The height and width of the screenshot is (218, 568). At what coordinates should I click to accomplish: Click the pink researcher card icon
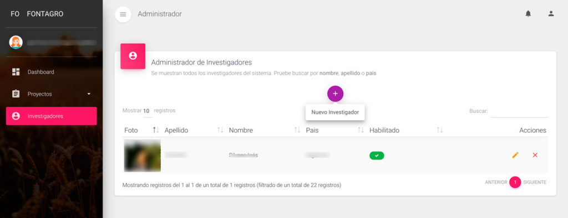[x=133, y=56]
